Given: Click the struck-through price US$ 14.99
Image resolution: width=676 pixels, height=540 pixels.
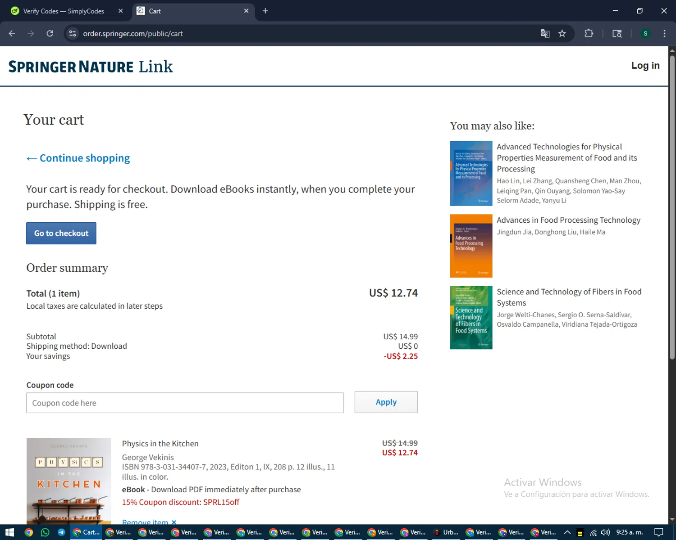Looking at the screenshot, I should pos(400,443).
